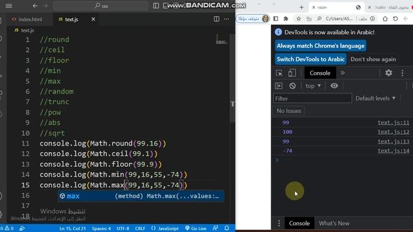413x232 pixels.
Task: Click the VS Code search box
Action: coord(101,6)
